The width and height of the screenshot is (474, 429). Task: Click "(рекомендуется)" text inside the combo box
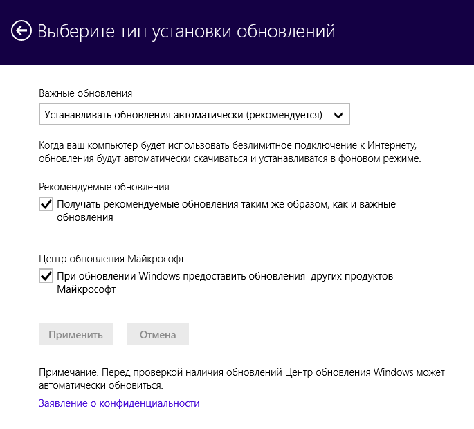[284, 115]
